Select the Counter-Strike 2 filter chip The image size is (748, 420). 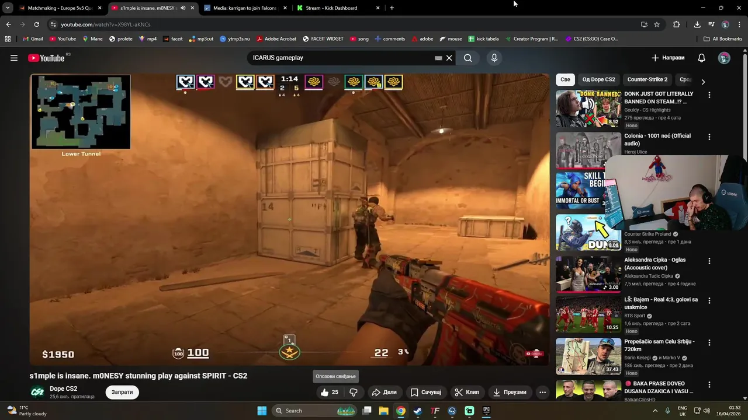[647, 79]
